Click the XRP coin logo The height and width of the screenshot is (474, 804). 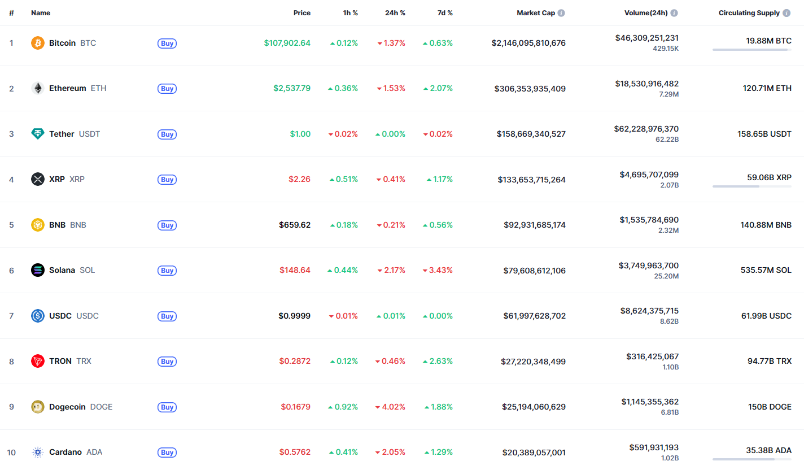(38, 179)
